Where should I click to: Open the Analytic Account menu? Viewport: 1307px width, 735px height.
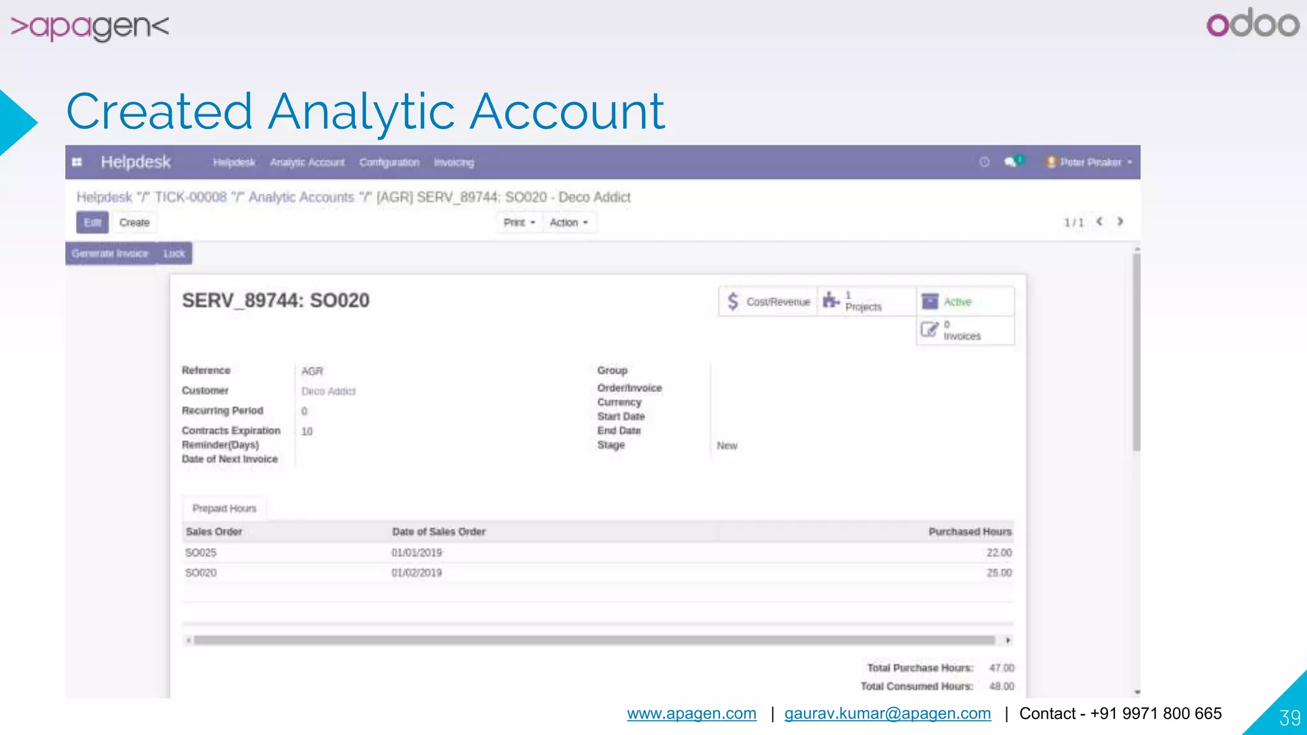pos(307,163)
